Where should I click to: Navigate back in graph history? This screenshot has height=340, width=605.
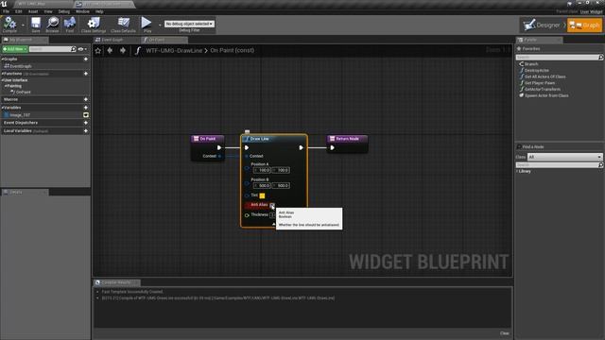click(110, 50)
